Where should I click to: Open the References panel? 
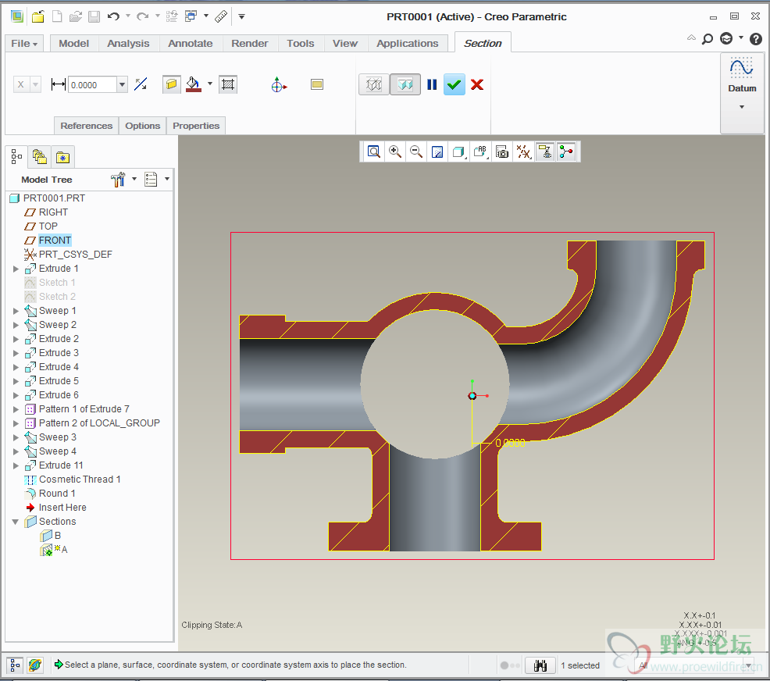click(x=87, y=126)
